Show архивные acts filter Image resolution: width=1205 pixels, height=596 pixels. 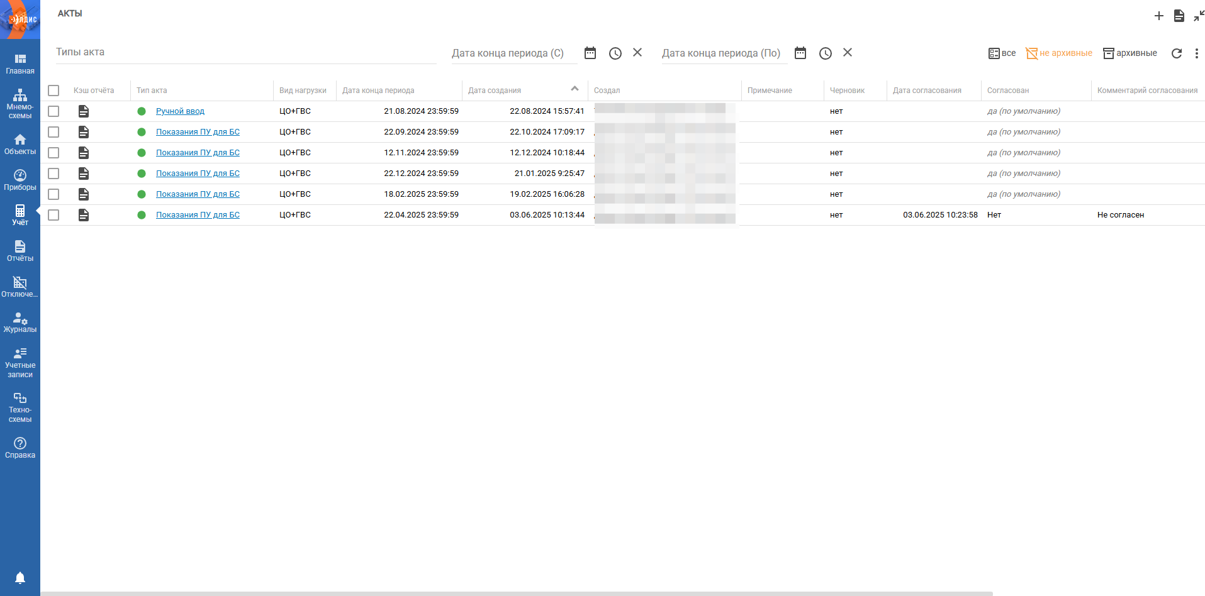click(x=1129, y=53)
